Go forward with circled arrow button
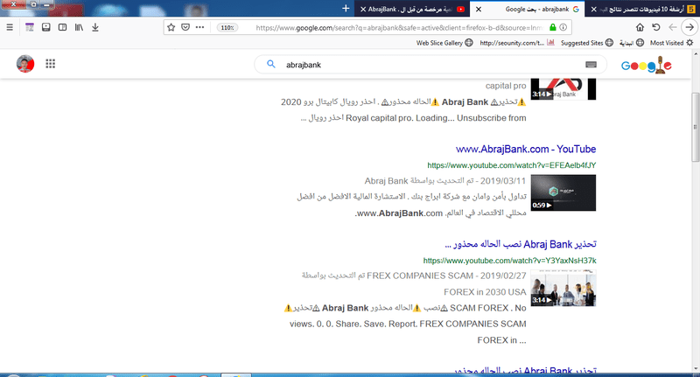700x377 pixels. pyautogui.click(x=689, y=27)
